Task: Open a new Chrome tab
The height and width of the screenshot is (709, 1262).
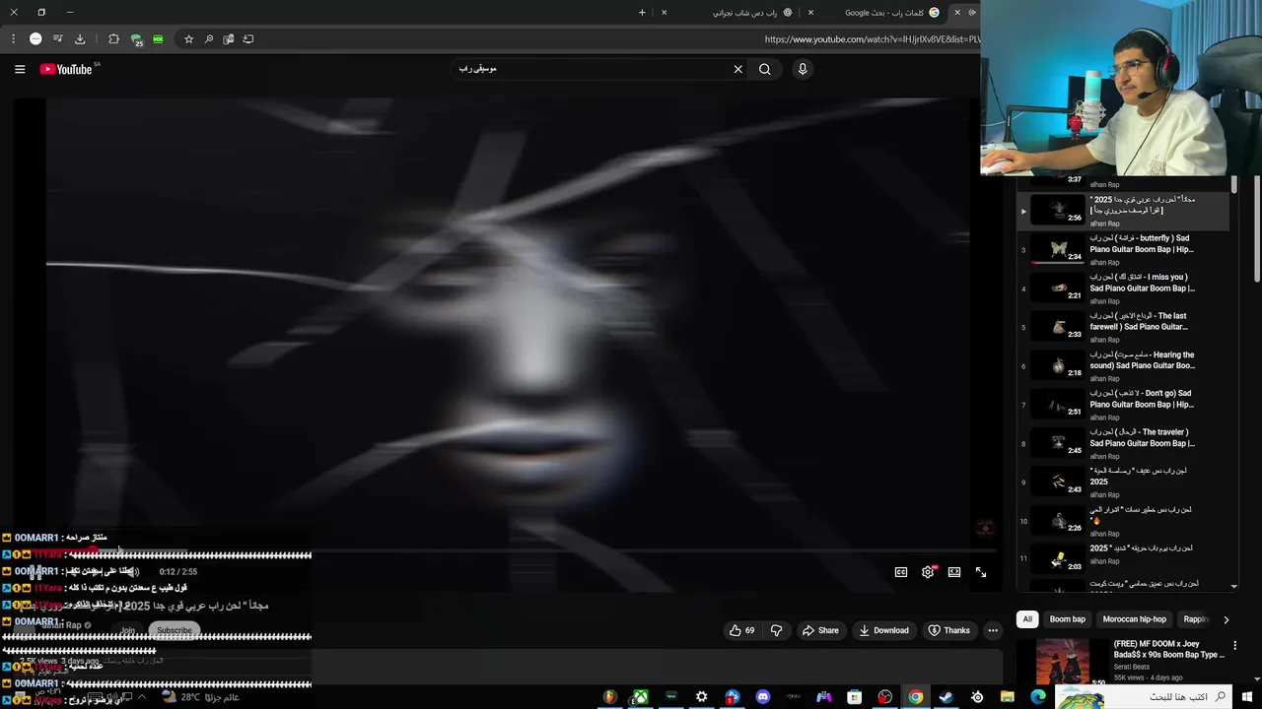Action: coord(642,13)
